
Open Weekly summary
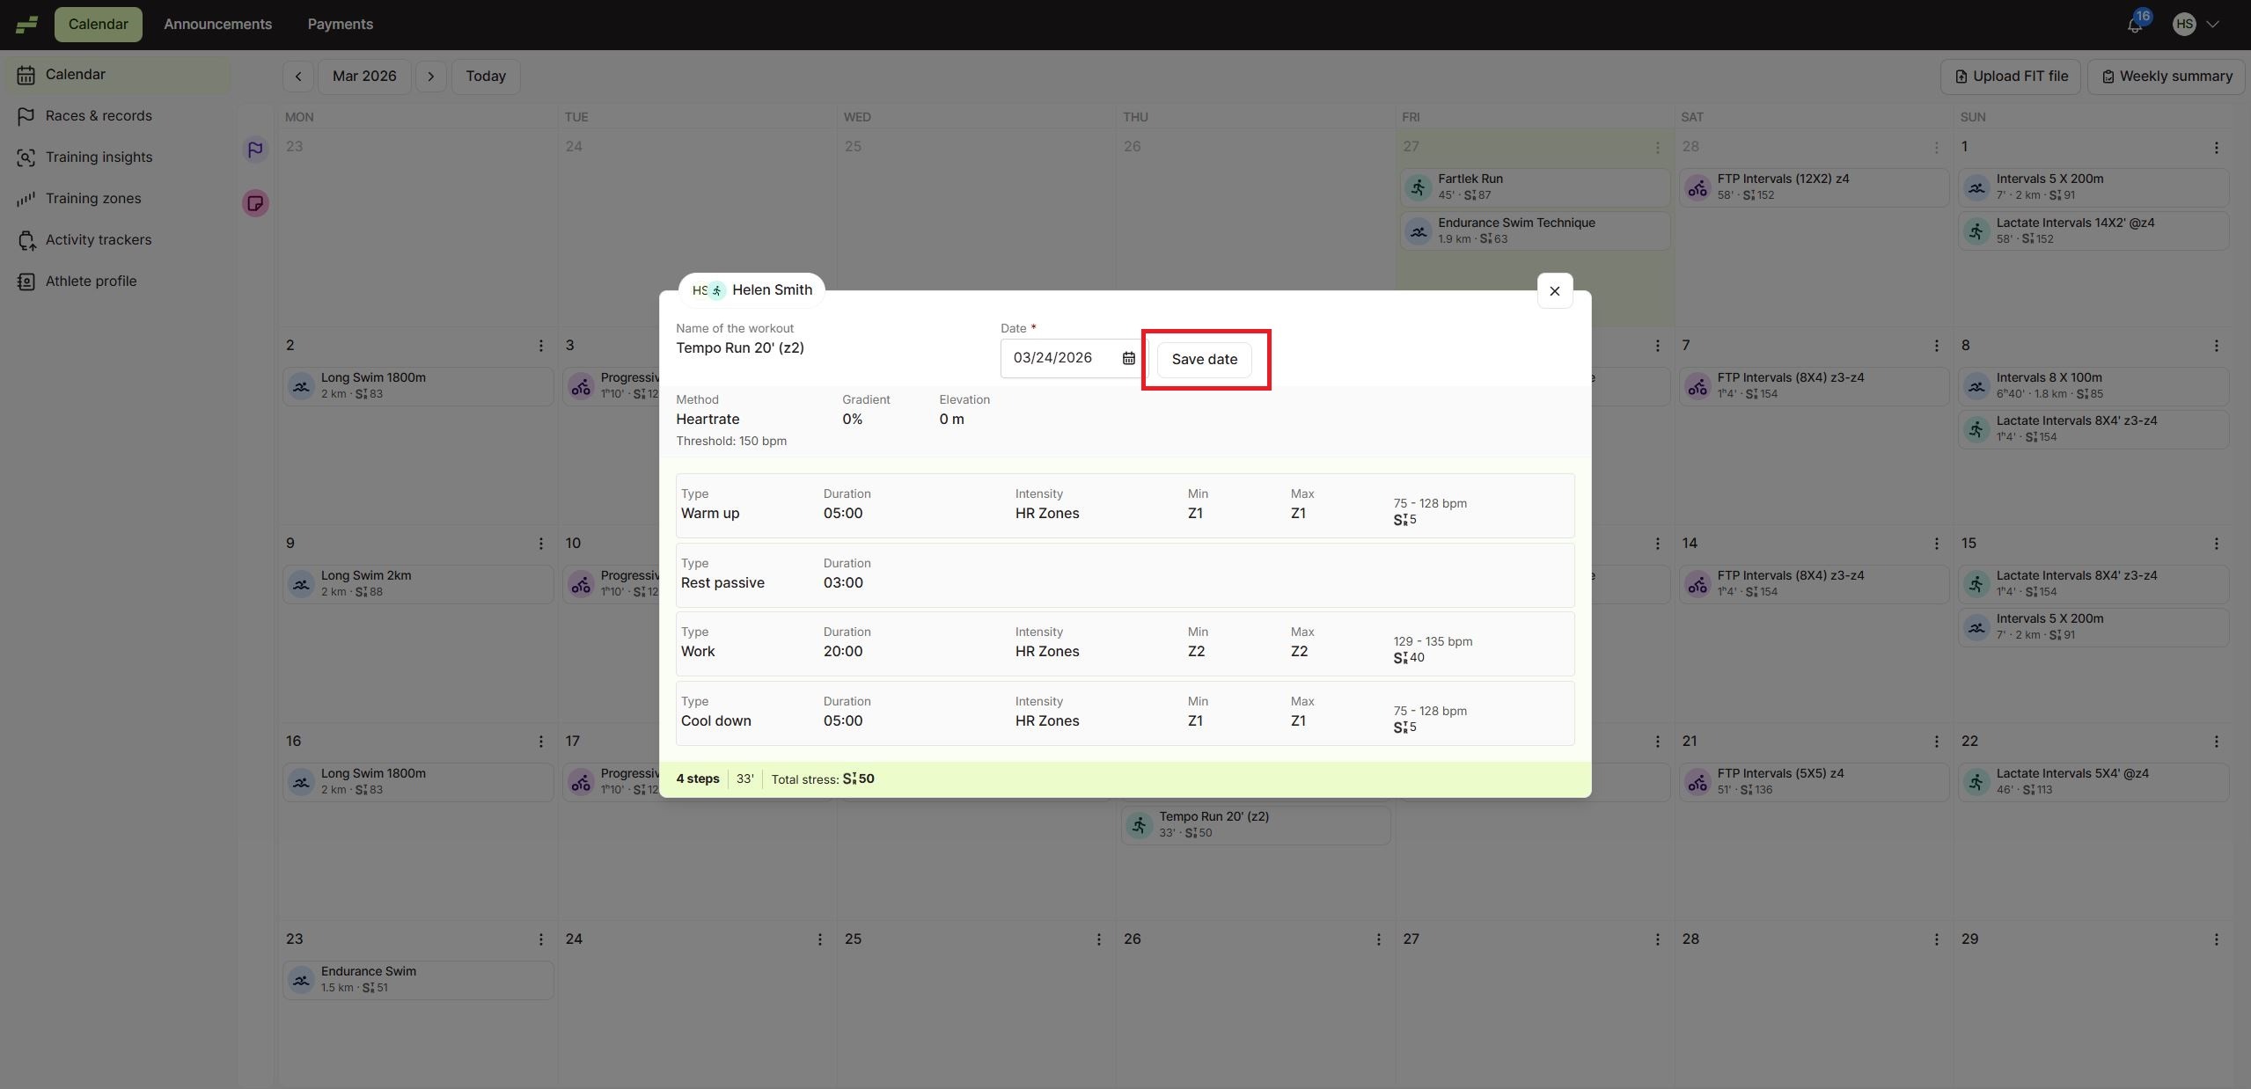pos(2166,77)
